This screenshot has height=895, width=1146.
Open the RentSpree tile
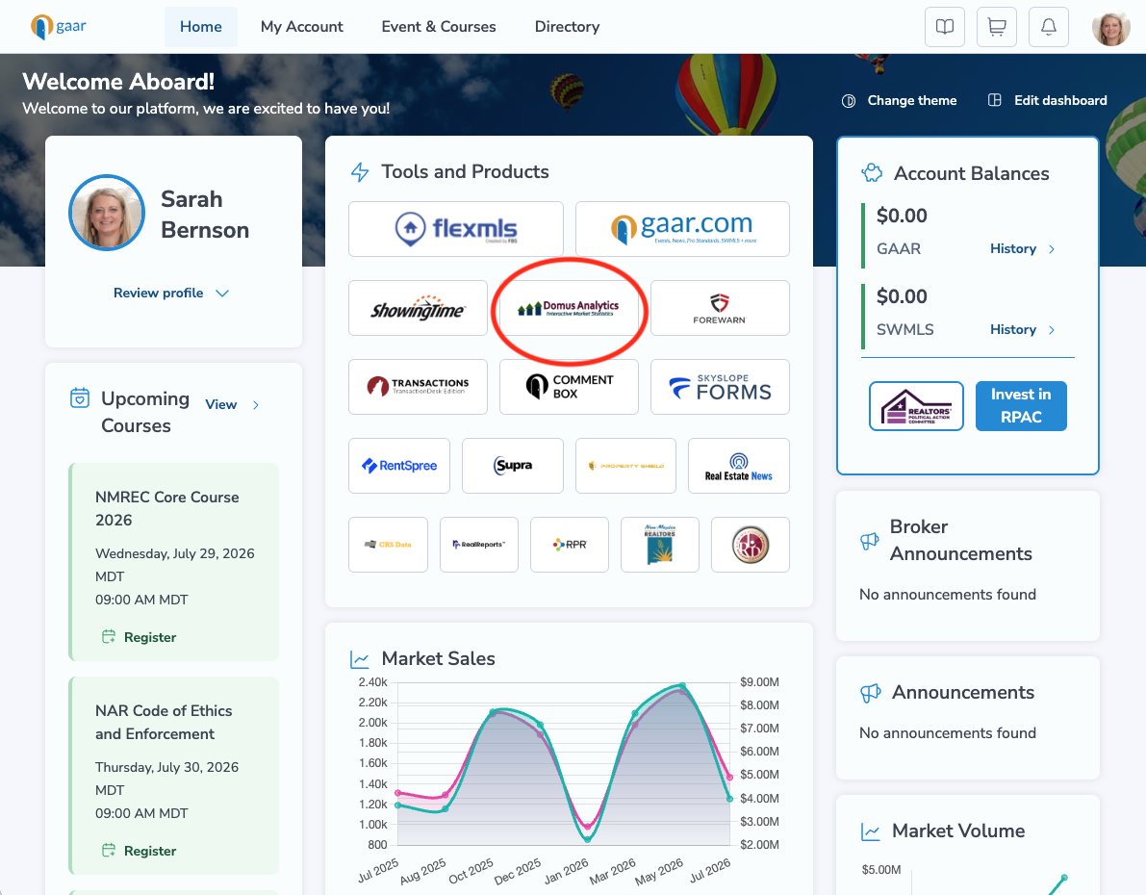click(x=399, y=466)
